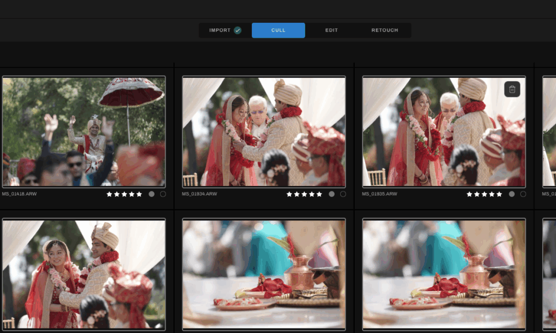Click the Import completed checkmark icon
This screenshot has width=556, height=333.
tap(237, 31)
